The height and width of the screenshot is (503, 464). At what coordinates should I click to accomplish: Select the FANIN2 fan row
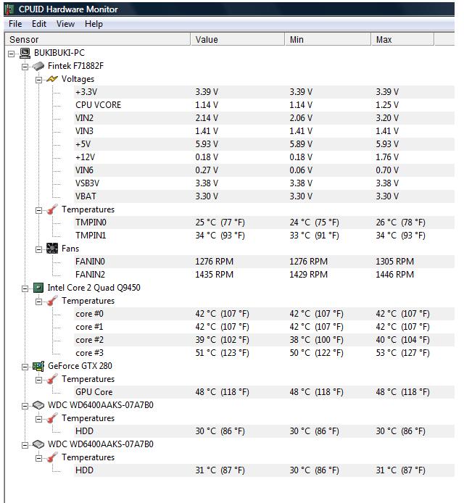coord(264,275)
